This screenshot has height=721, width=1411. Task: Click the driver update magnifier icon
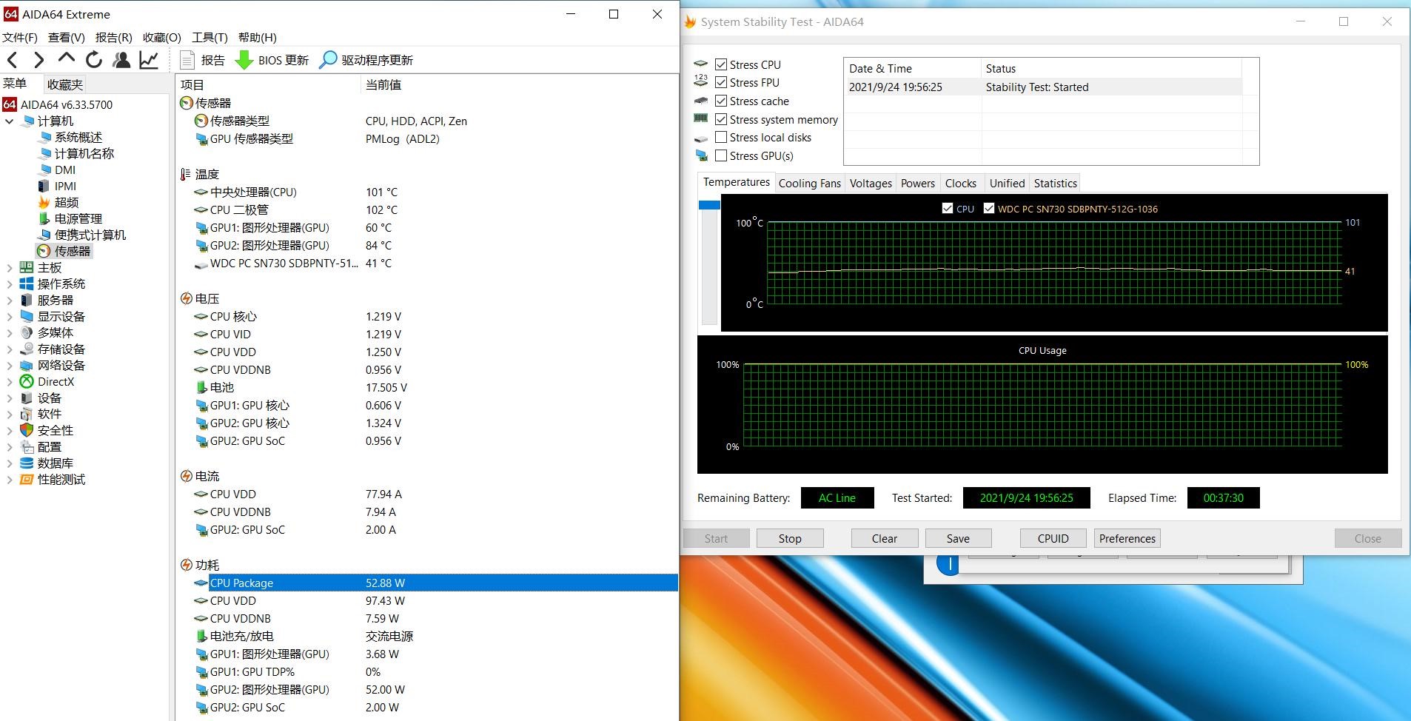328,60
